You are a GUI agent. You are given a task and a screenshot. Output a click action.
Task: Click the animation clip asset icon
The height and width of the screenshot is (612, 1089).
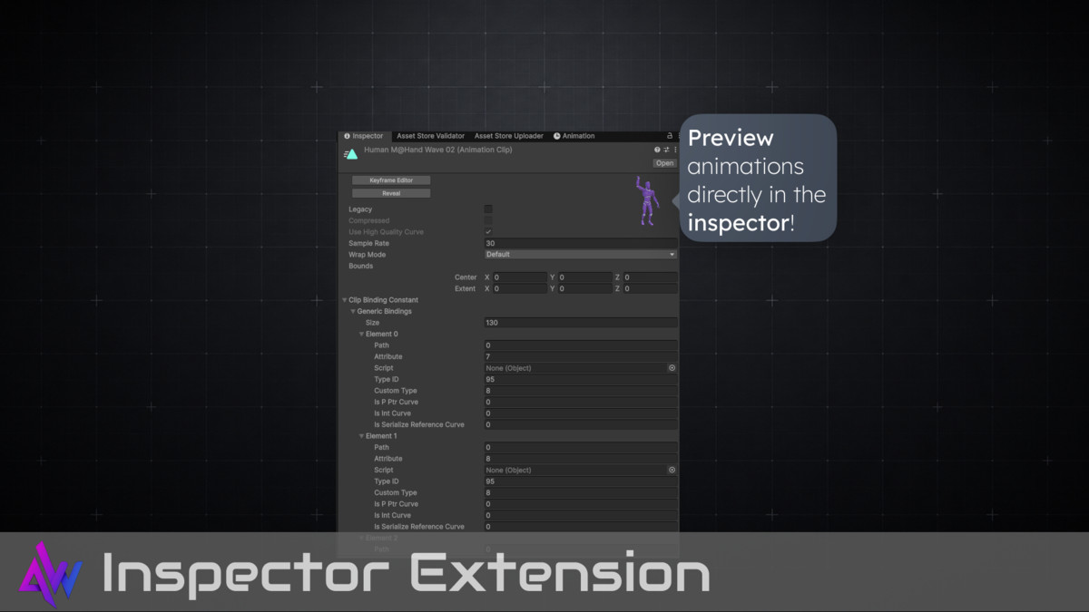pyautogui.click(x=350, y=154)
